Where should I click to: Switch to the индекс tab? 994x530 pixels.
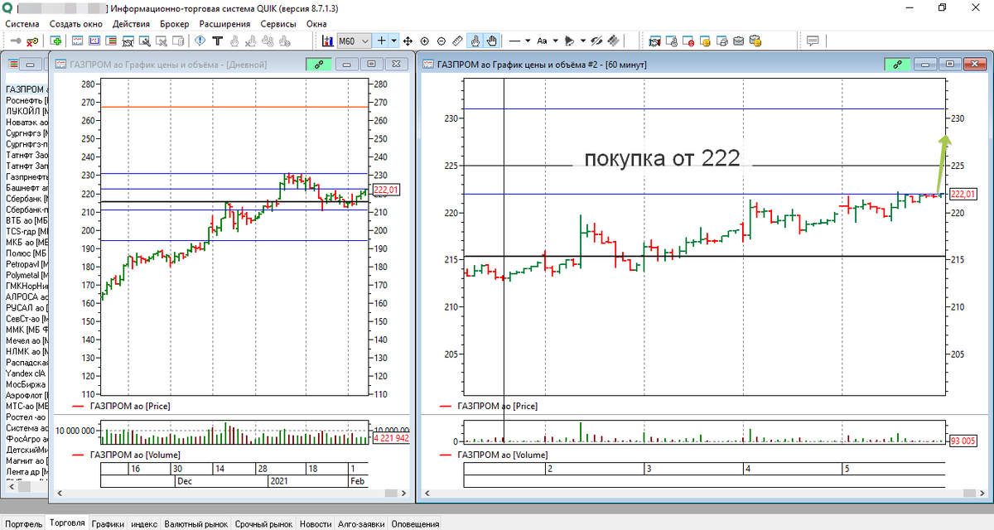pos(144,523)
